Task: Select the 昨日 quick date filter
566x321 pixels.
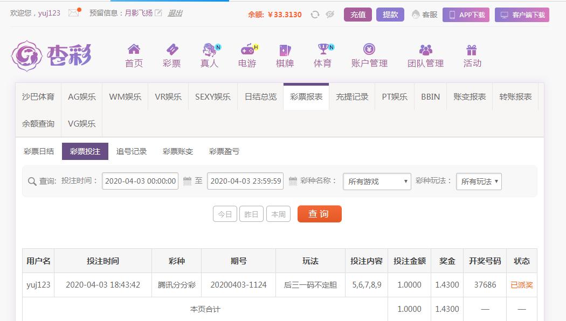Action: [252, 214]
